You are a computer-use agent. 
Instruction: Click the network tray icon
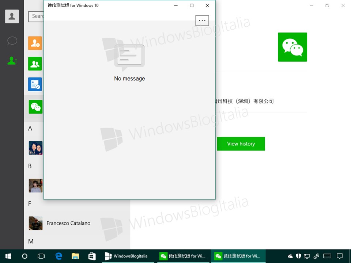(x=307, y=256)
